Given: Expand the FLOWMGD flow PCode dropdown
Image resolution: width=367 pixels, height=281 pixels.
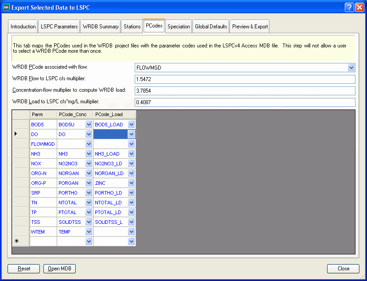Looking at the screenshot, I should [351, 67].
